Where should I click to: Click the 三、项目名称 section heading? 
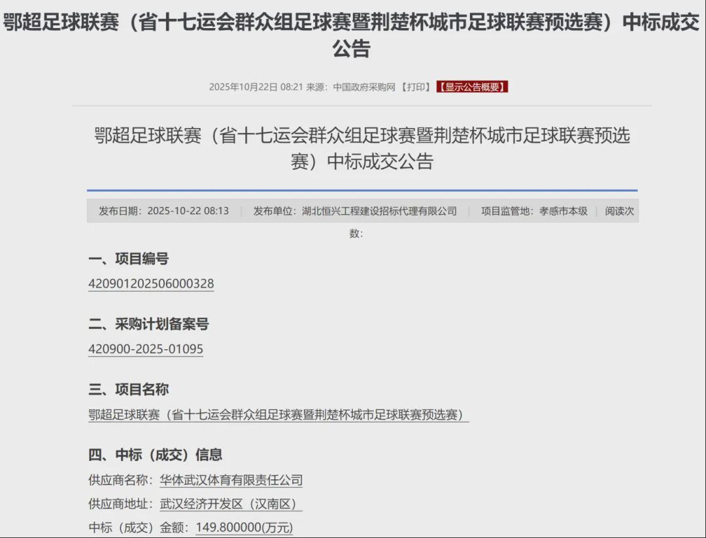click(128, 389)
